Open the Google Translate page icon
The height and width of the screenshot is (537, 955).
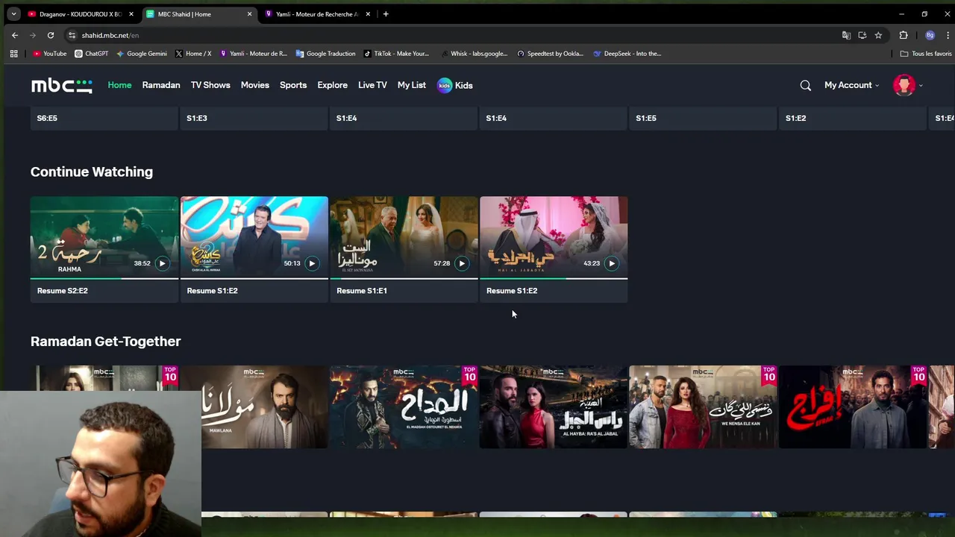846,35
